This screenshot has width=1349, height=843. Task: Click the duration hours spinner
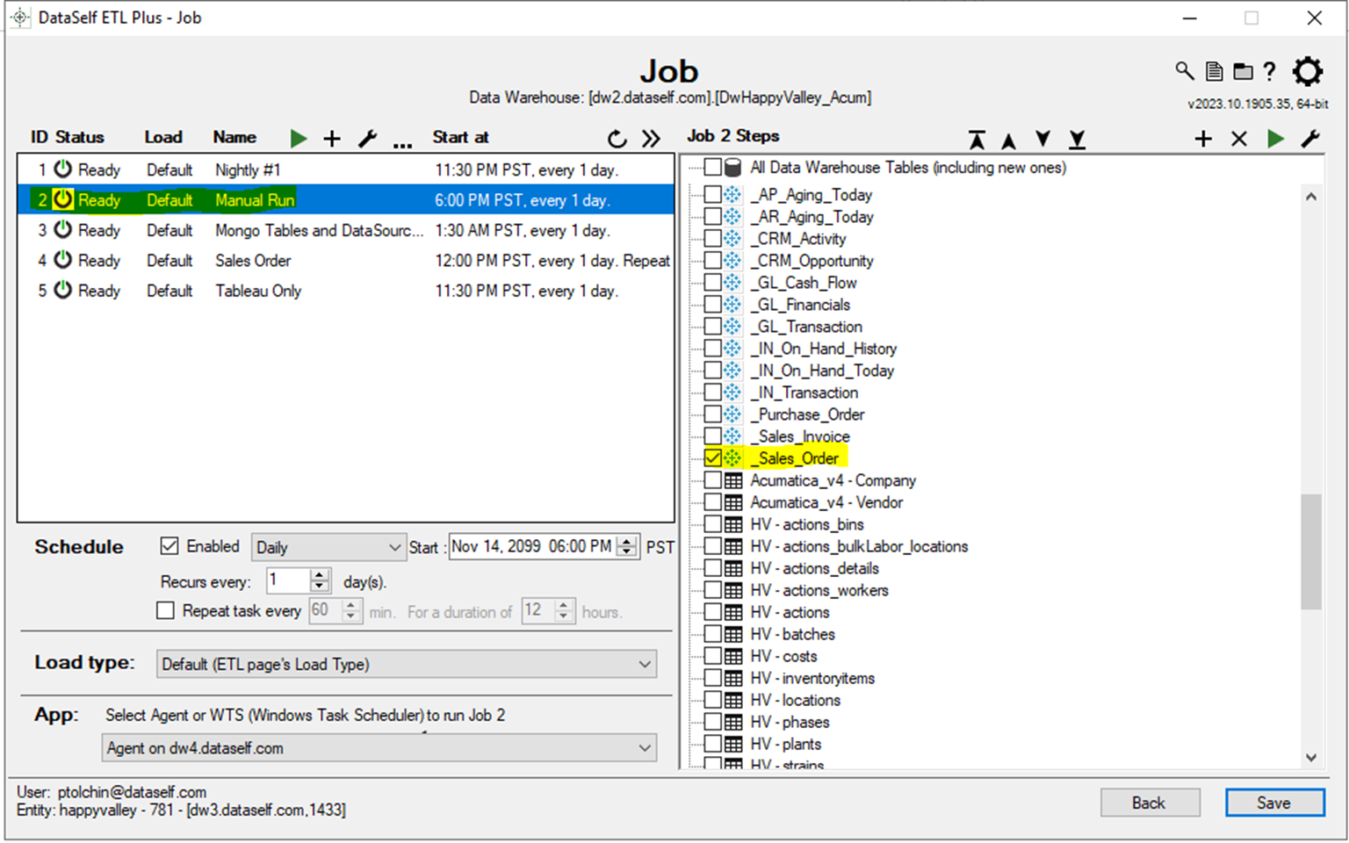click(565, 610)
